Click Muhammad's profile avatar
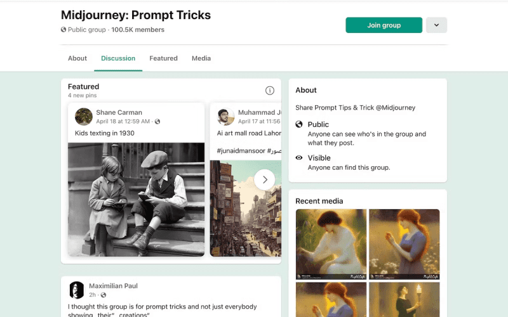The image size is (508, 317). point(225,117)
